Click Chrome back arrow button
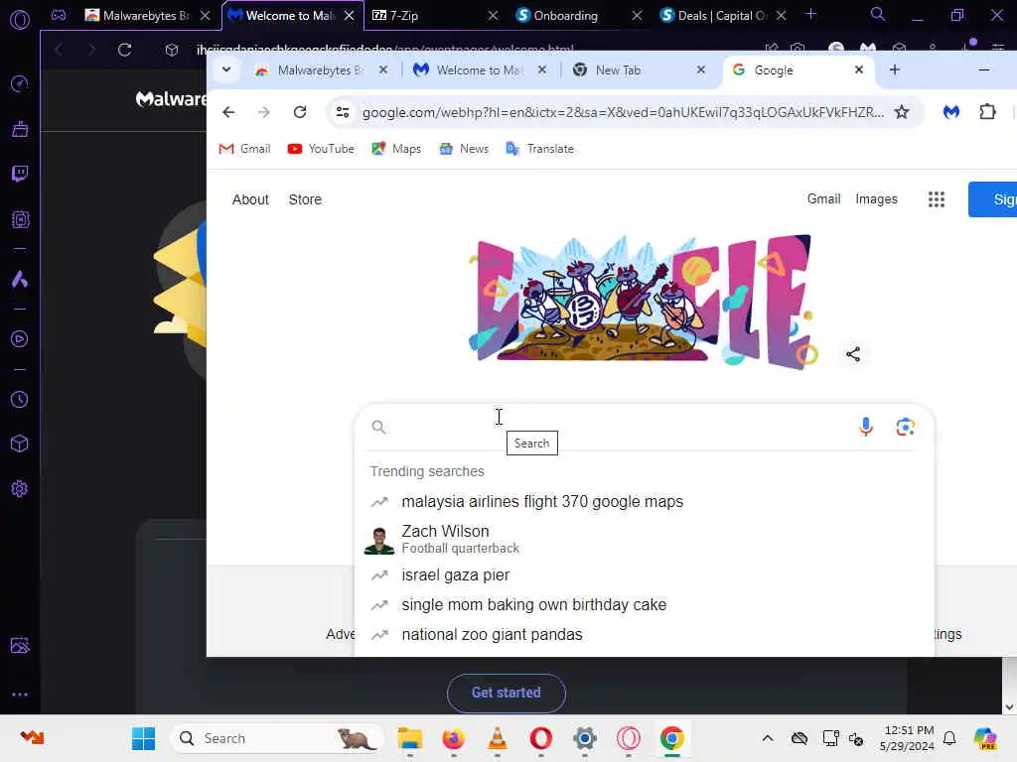1017x762 pixels. (228, 112)
